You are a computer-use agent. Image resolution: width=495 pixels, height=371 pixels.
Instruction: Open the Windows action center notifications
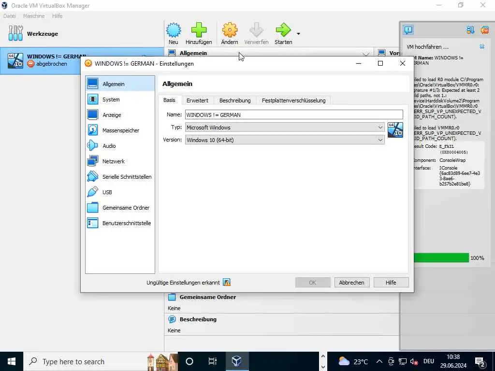click(x=480, y=362)
